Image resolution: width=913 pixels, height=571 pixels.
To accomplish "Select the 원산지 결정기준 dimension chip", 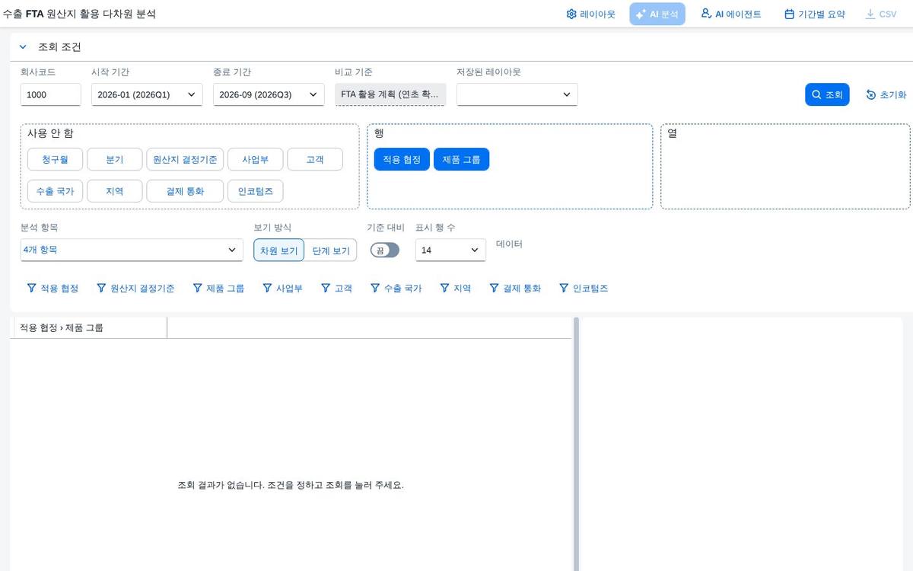I will (x=185, y=159).
